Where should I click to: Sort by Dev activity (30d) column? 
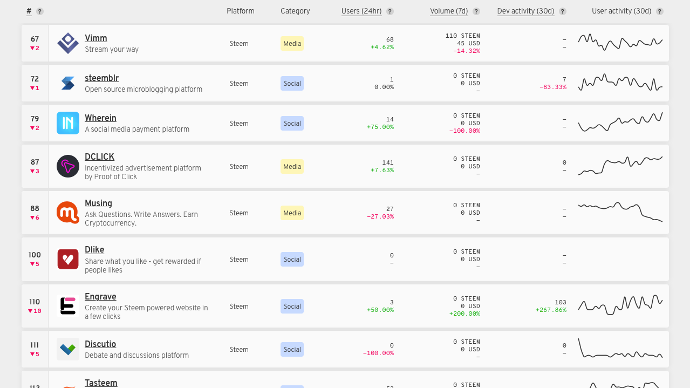coord(525,11)
